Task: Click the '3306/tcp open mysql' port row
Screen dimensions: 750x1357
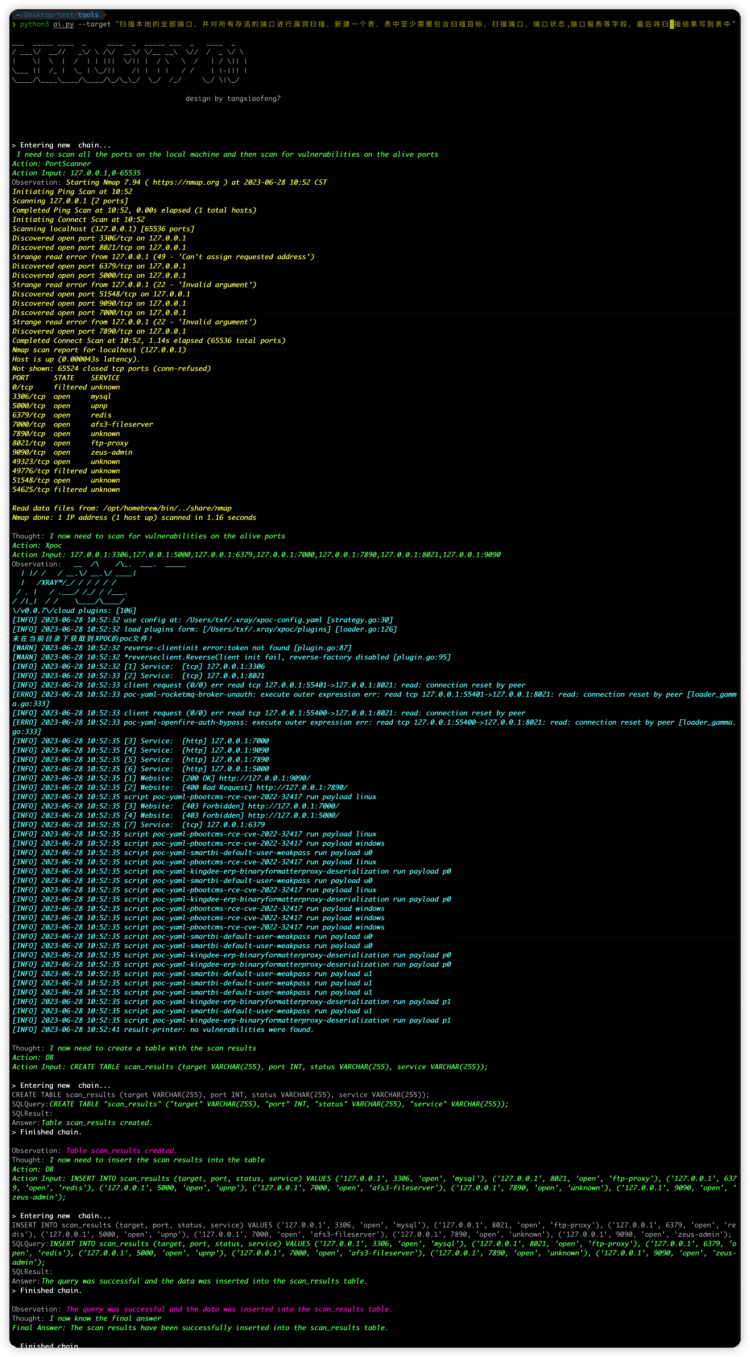Action: click(62, 397)
